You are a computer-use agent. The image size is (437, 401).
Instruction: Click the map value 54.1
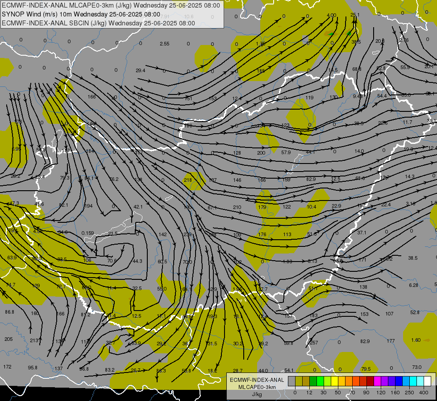click(x=289, y=370)
